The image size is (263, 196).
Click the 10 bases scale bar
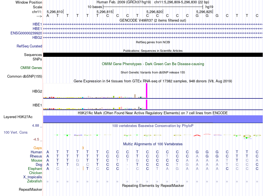153,7
